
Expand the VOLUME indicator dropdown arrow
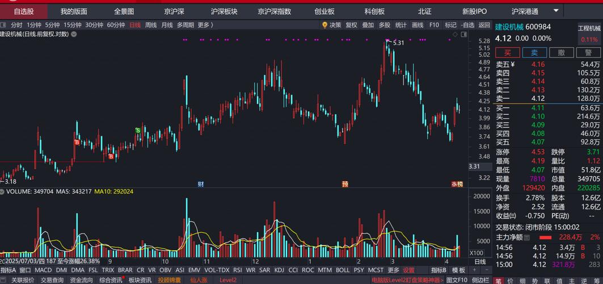coord(2,191)
